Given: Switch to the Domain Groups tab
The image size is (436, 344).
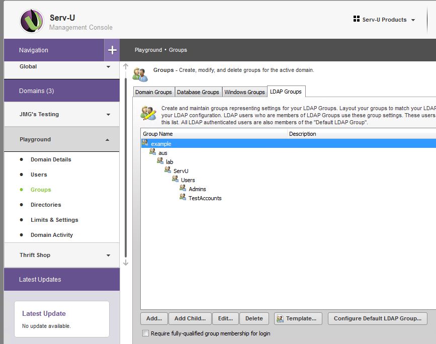Looking at the screenshot, I should (x=153, y=92).
